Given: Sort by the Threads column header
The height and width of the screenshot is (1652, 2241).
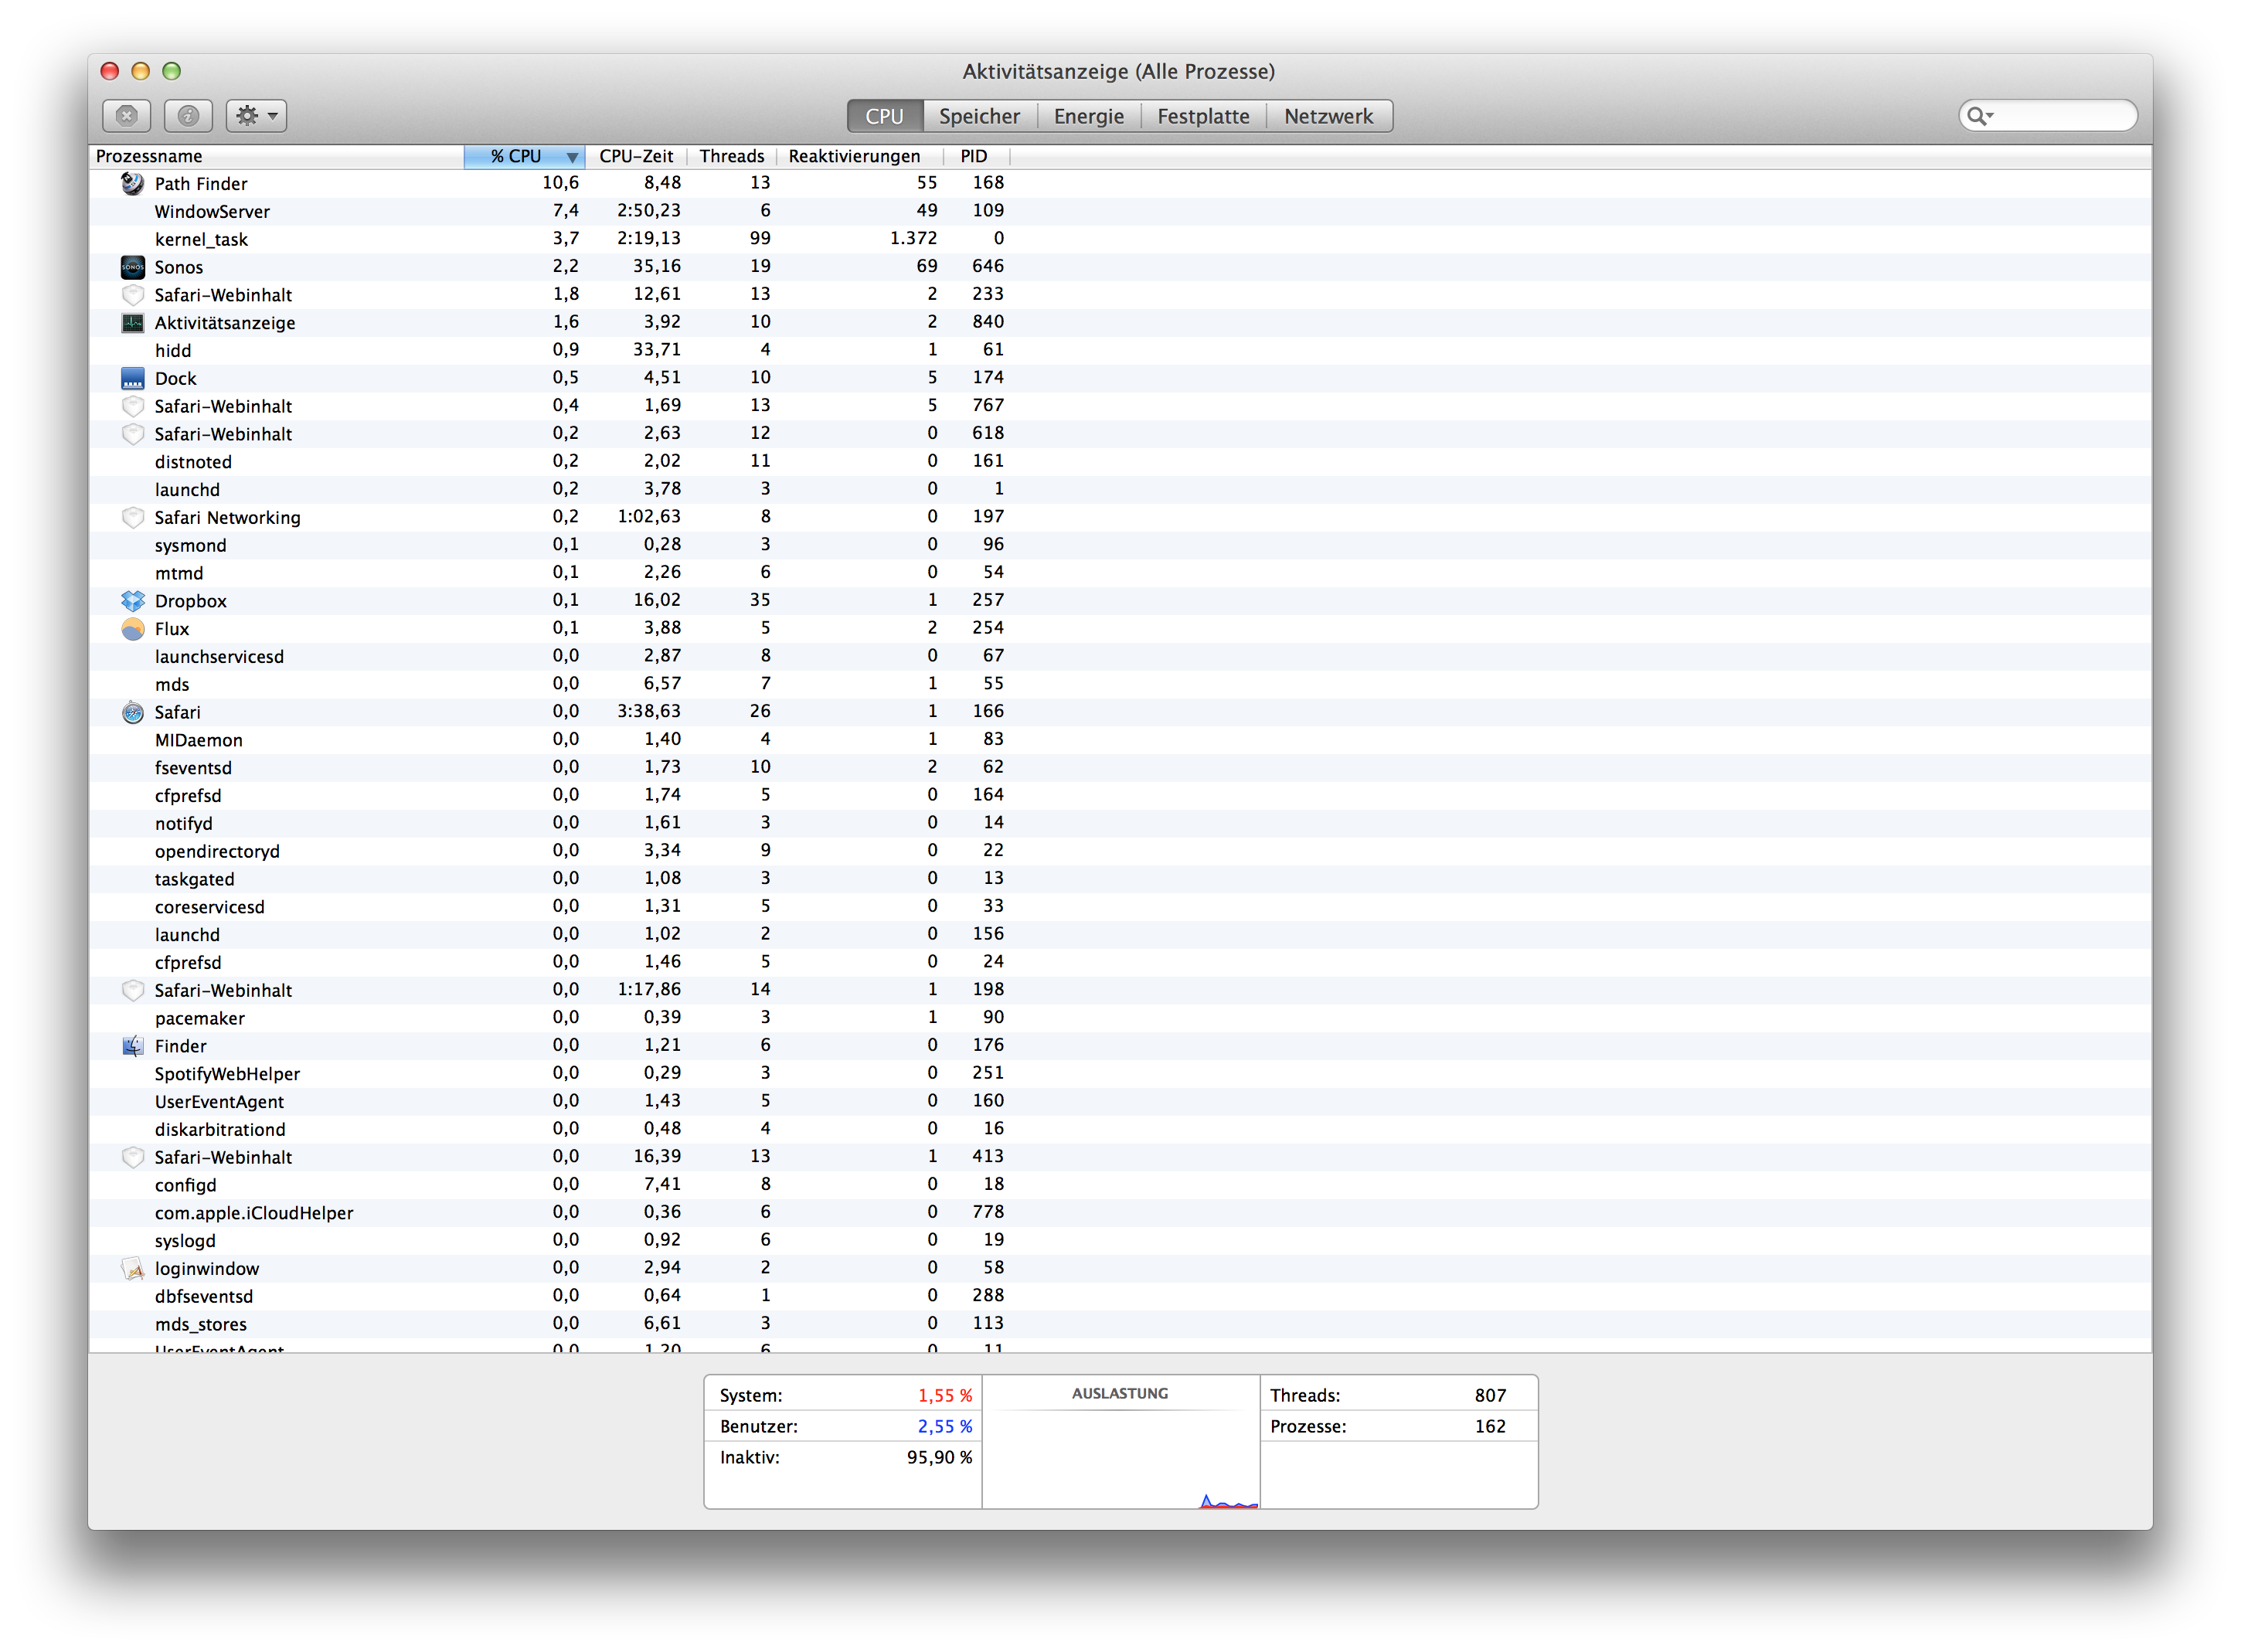Looking at the screenshot, I should point(731,156).
